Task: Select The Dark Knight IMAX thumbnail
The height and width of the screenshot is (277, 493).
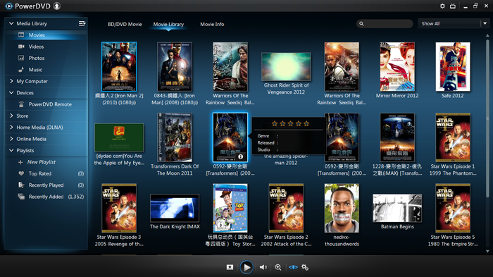Action: click(x=175, y=208)
